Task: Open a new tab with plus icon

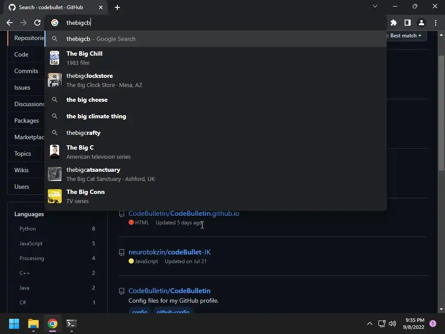Action: (x=117, y=7)
